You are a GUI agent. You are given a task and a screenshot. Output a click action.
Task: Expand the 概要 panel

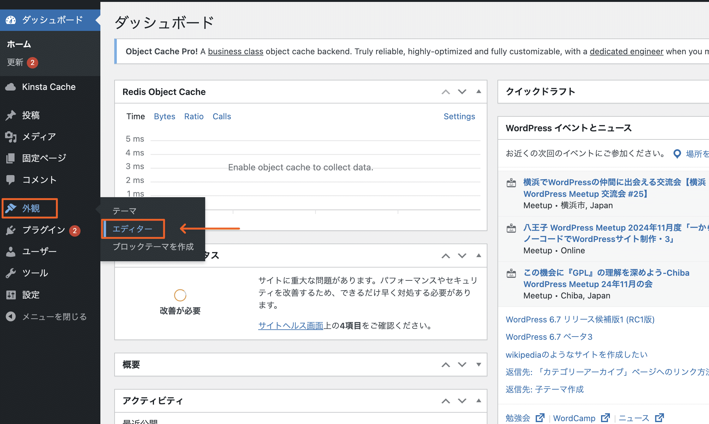479,365
